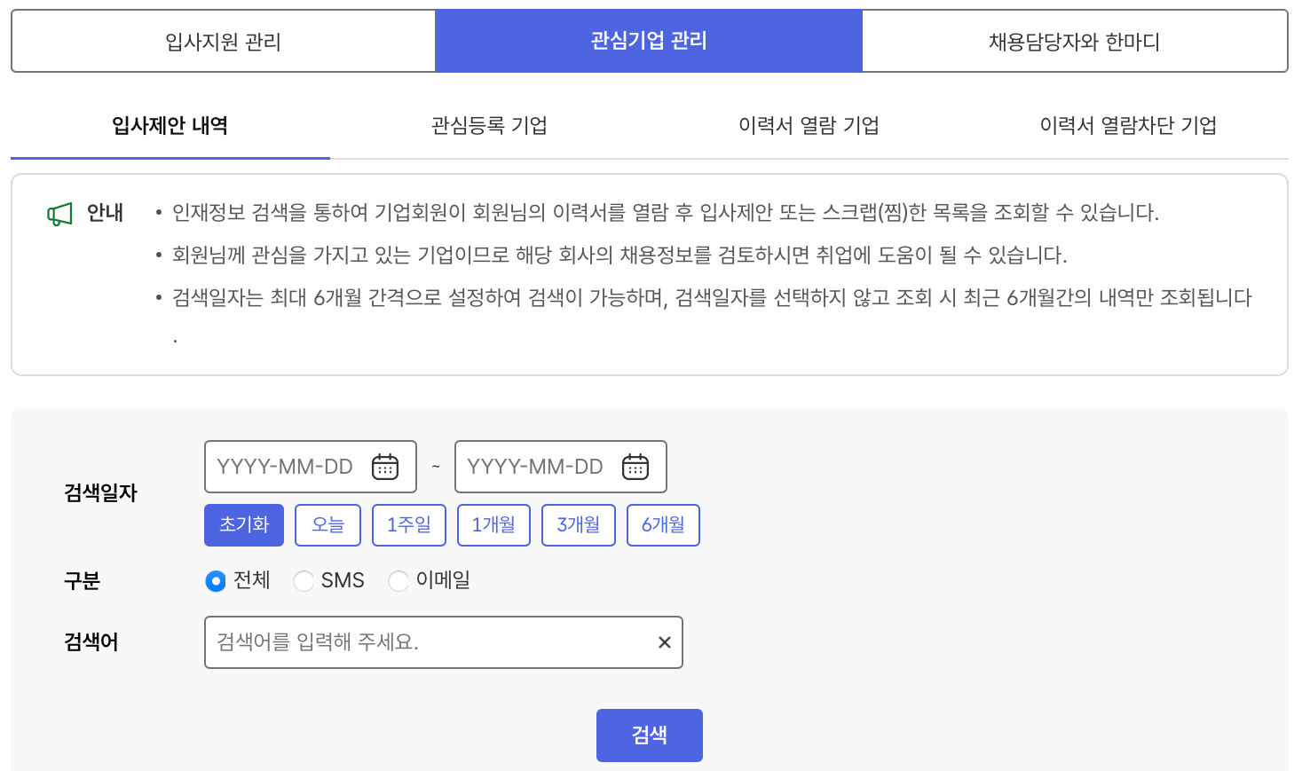This screenshot has width=1302, height=771.
Task: Switch to the 채용담당자와 한마디 tab
Action: pyautogui.click(x=1074, y=40)
